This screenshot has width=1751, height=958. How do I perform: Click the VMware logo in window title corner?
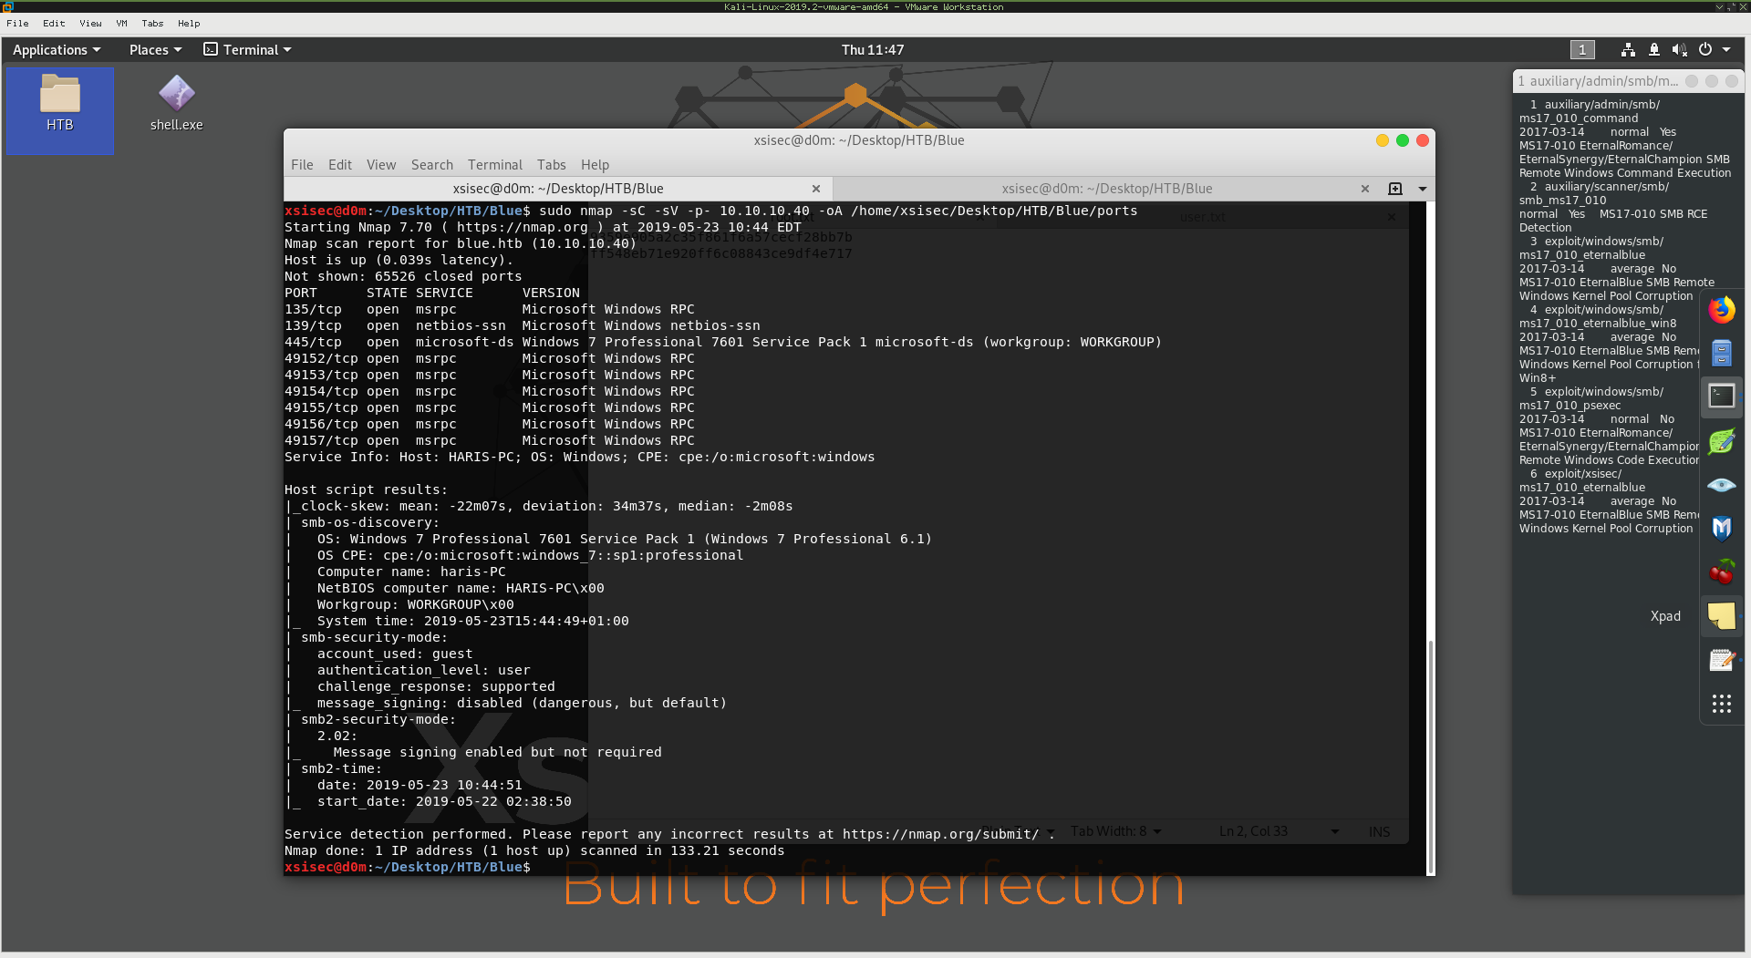8,6
